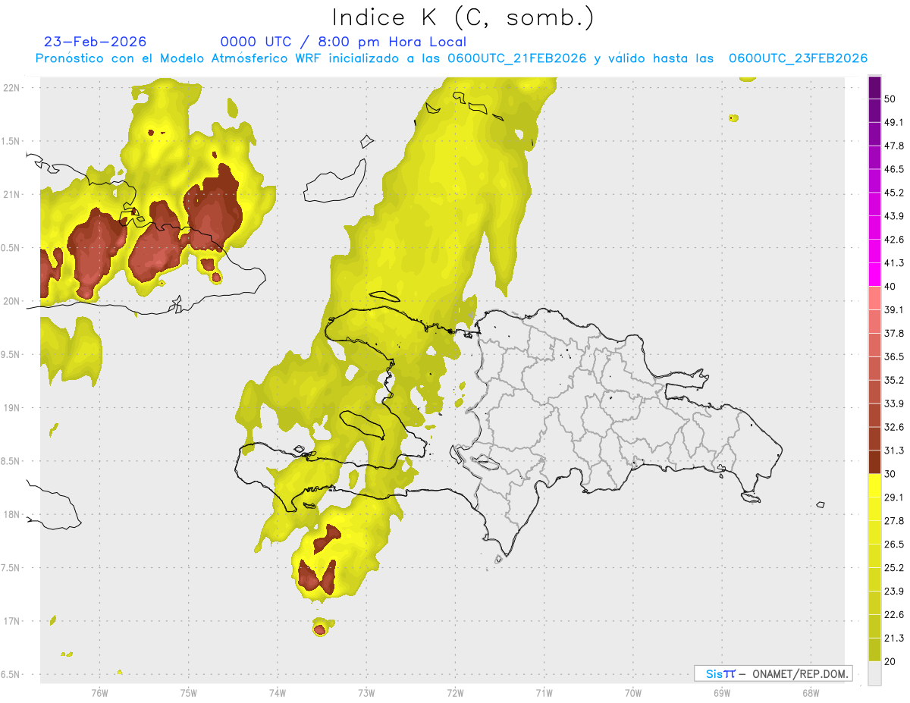Click the "20N" latitude axis label
The height and width of the screenshot is (703, 910).
click(11, 301)
